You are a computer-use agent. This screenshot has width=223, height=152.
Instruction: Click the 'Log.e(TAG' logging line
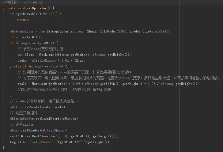click(x=60, y=142)
